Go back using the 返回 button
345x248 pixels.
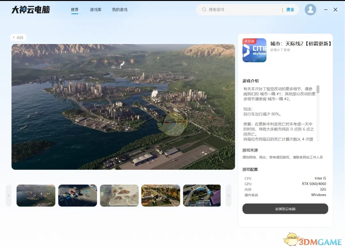[18, 38]
